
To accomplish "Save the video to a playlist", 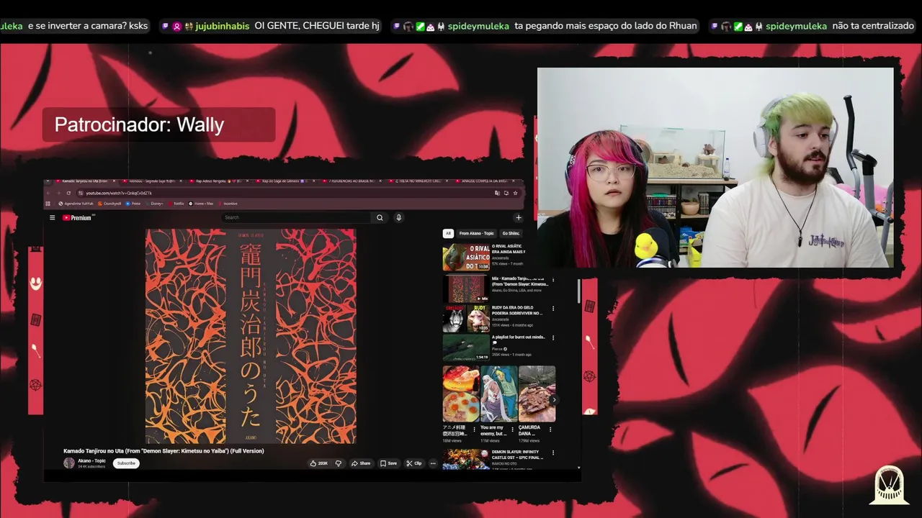I will (388, 463).
